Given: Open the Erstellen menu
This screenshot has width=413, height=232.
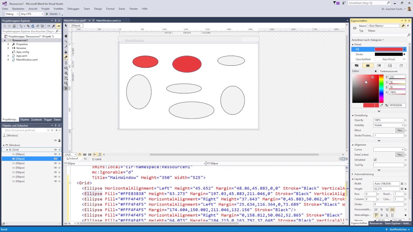Looking at the screenshot, I should 58,9.
